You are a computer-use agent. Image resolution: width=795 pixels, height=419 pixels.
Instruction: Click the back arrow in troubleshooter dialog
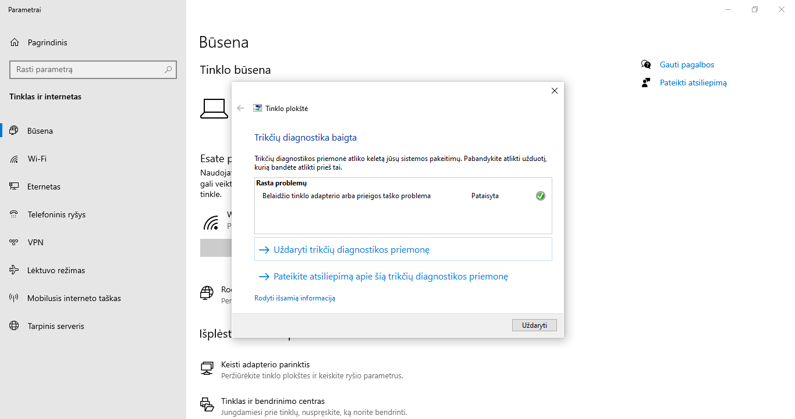240,108
